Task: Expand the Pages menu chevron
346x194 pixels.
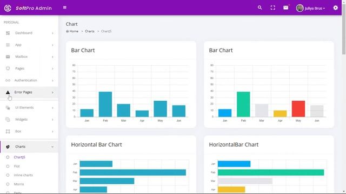Action: (x=52, y=68)
